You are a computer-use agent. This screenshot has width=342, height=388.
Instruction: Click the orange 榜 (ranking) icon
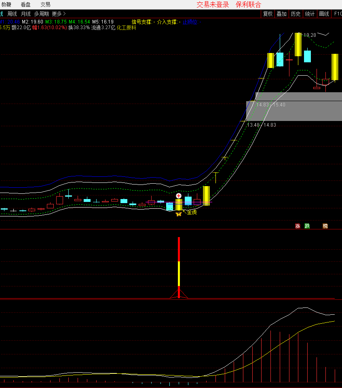coord(325,226)
